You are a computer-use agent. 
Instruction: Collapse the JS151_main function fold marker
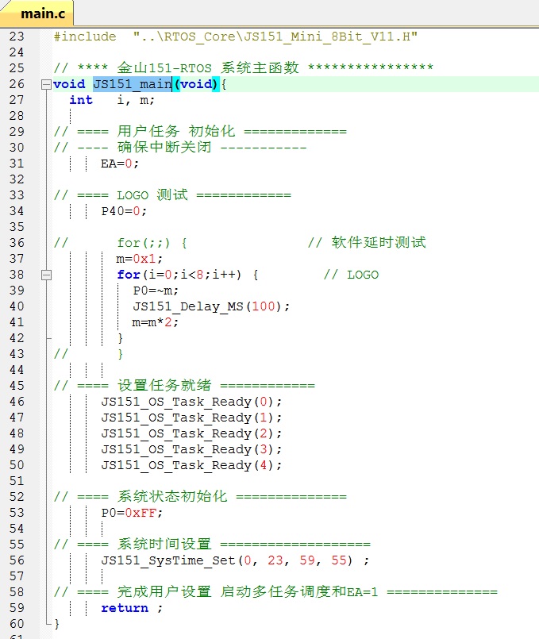tap(47, 84)
